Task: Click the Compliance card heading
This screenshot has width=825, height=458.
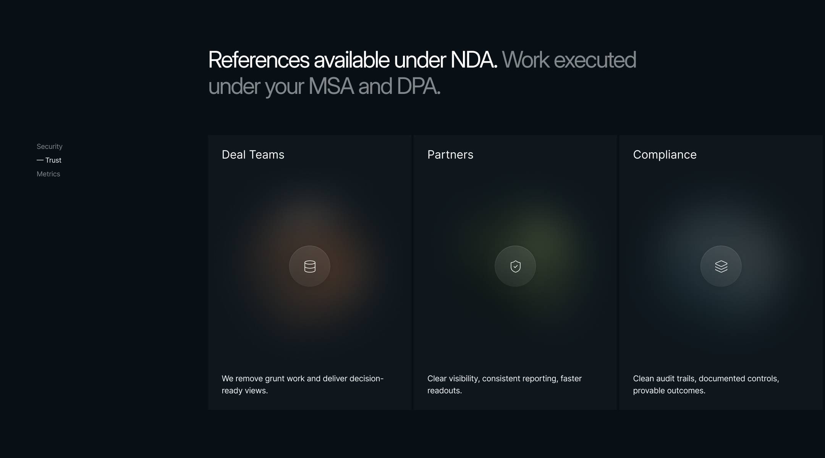Action: click(665, 155)
